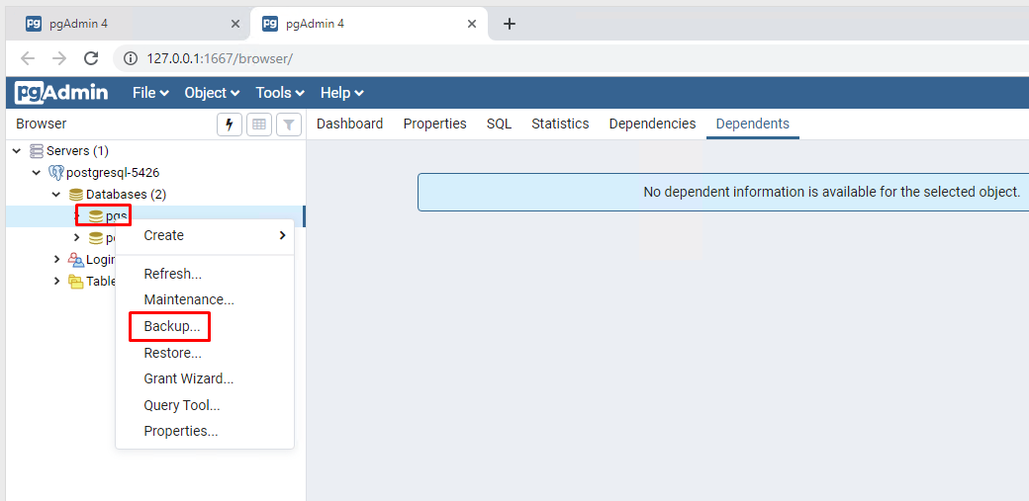Expand the Login/Group Roles node
This screenshot has height=501, width=1029.
(x=56, y=259)
